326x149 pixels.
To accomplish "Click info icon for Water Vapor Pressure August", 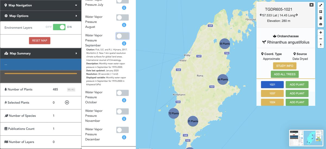I will (x=124, y=25).
